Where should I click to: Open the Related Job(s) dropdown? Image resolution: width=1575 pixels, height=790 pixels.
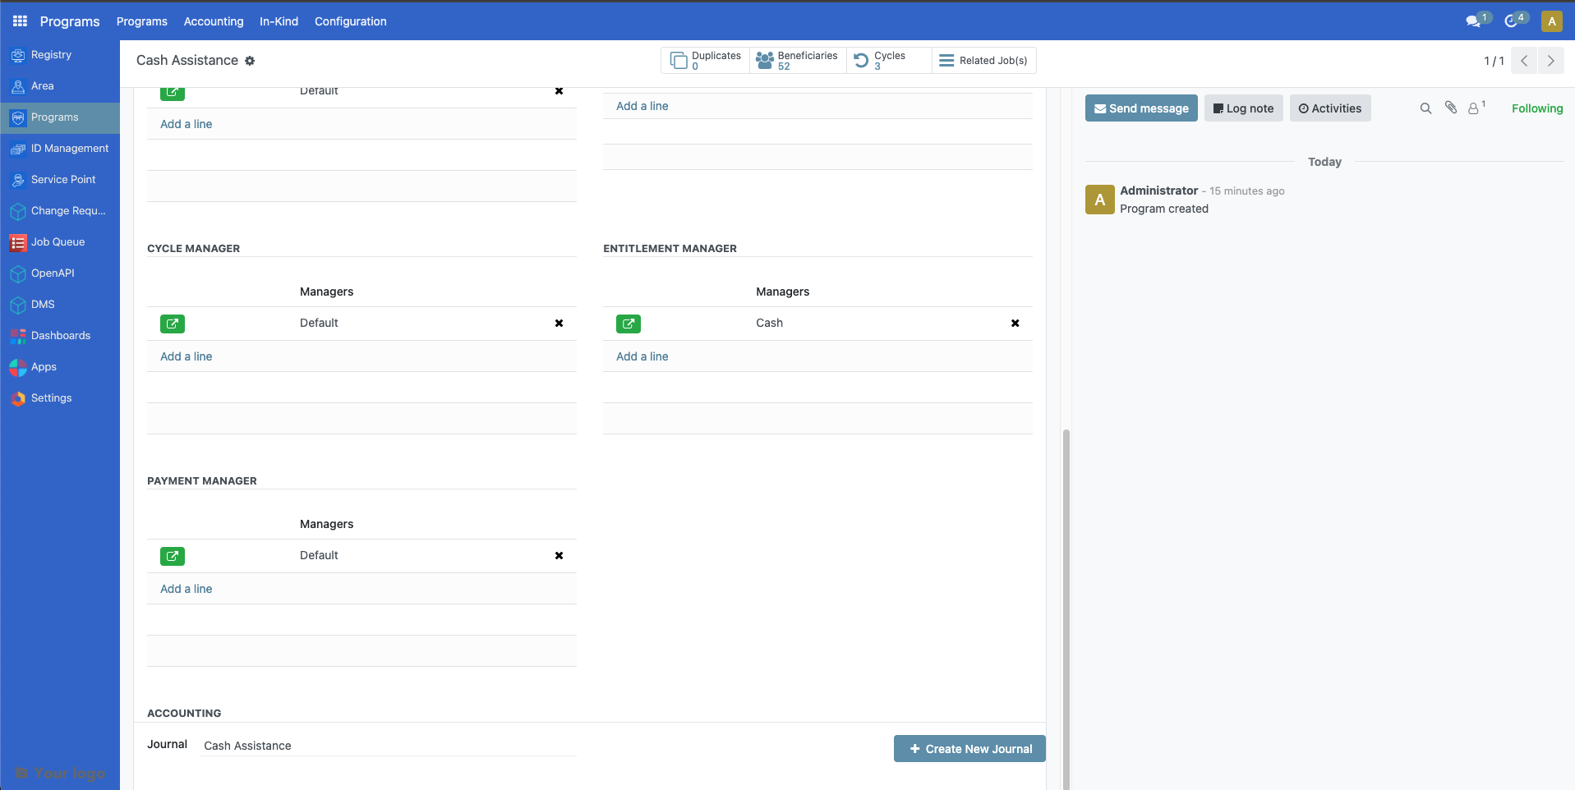983,60
